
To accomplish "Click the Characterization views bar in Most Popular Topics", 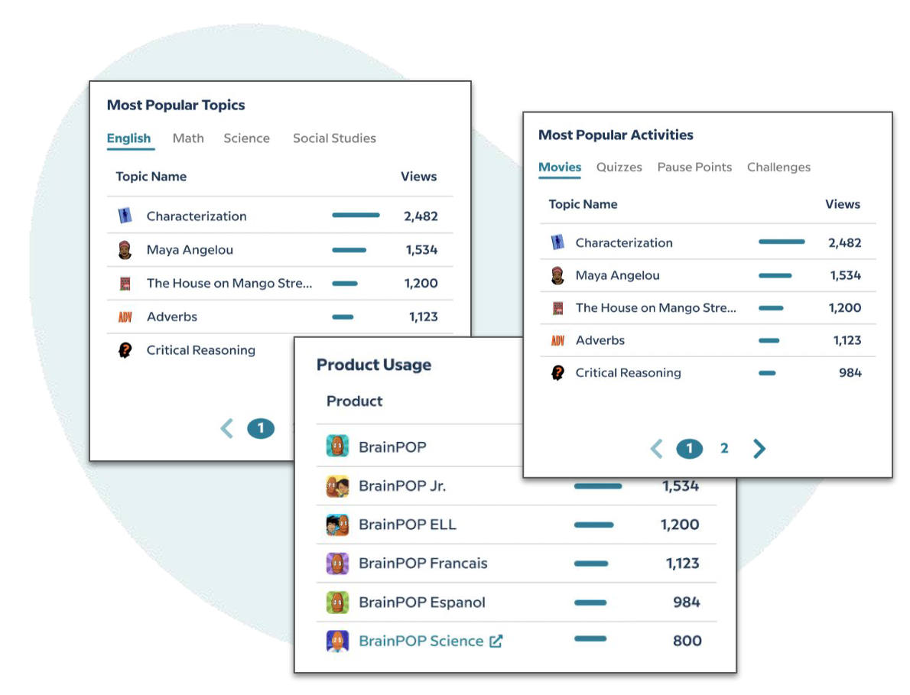I will (x=356, y=216).
